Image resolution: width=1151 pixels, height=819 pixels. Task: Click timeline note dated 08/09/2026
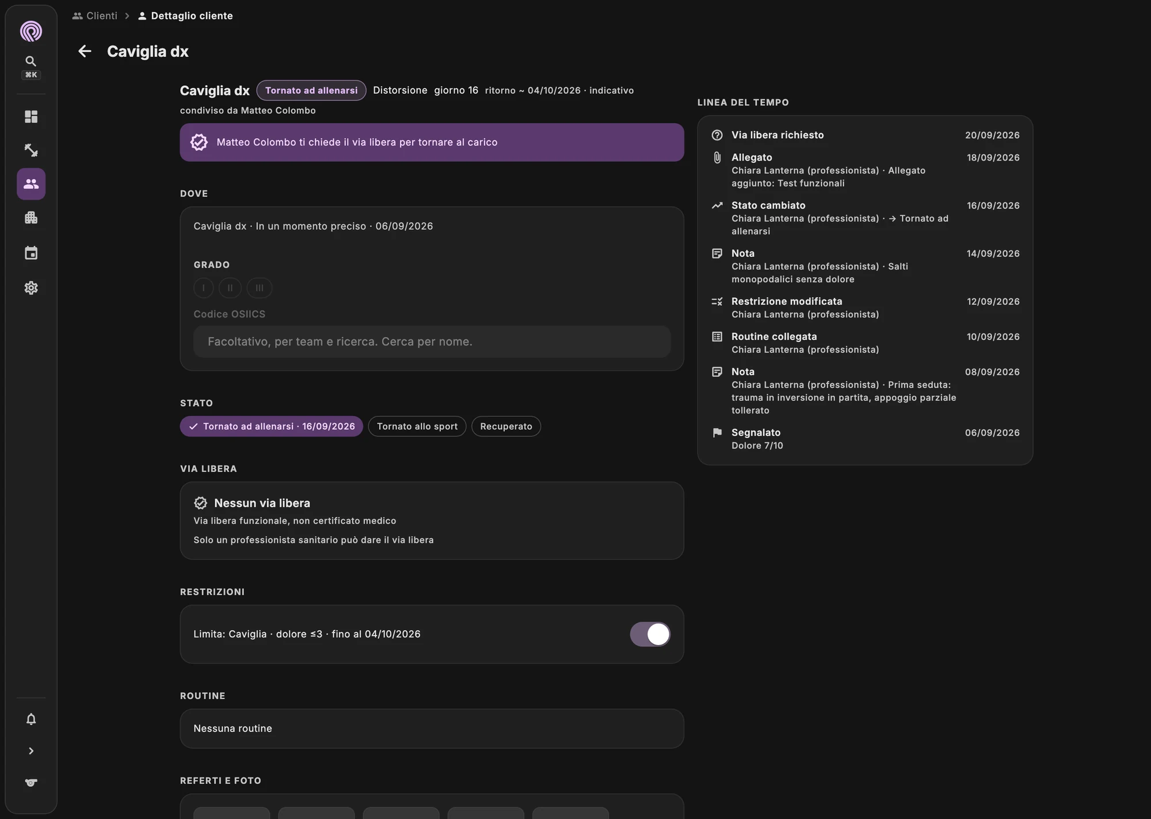(865, 391)
